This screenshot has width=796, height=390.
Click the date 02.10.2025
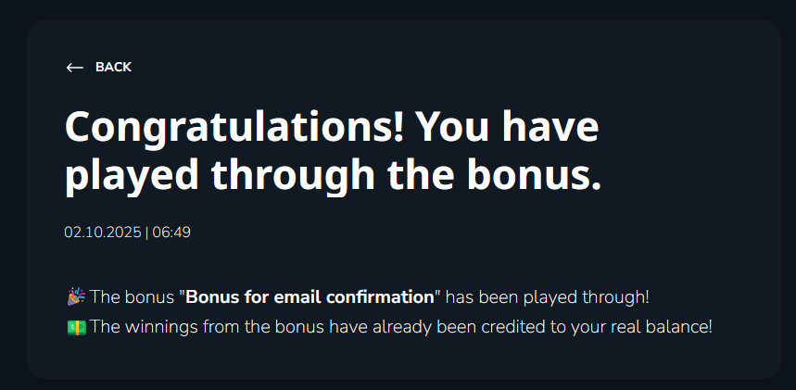coord(102,232)
